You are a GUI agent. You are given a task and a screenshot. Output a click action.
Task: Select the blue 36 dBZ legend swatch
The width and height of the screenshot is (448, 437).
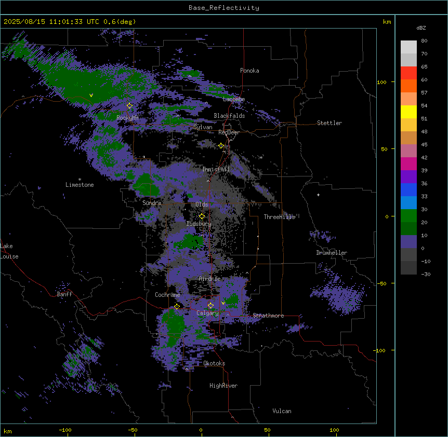point(409,189)
